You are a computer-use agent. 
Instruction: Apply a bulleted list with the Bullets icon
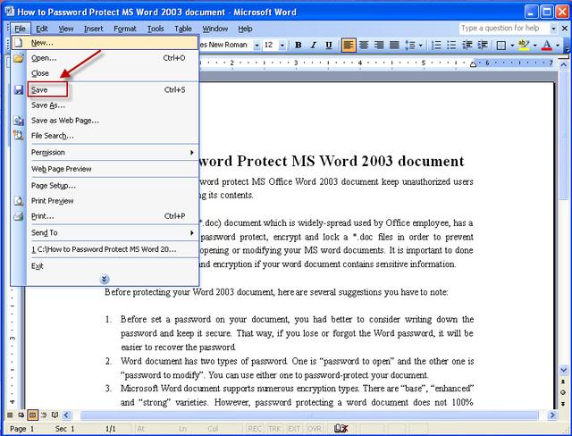[451, 46]
